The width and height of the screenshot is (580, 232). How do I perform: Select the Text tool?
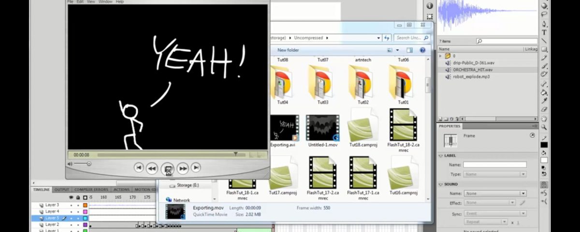click(544, 32)
